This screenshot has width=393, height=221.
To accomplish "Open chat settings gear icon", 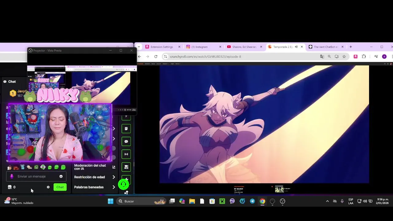I will pyautogui.click(x=48, y=187).
